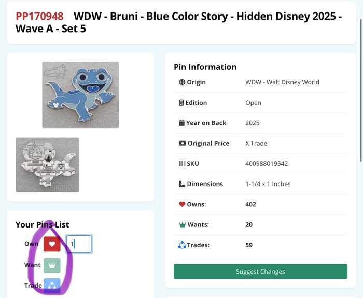Click the Edition icon in Pin Information
Image resolution: width=363 pixels, height=298 pixels.
click(x=181, y=103)
